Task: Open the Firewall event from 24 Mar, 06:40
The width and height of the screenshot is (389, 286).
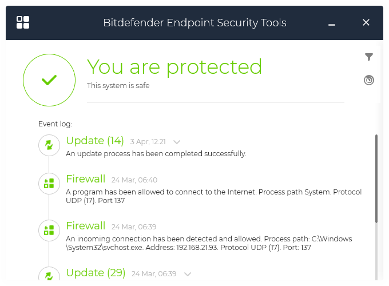Action: pos(86,179)
